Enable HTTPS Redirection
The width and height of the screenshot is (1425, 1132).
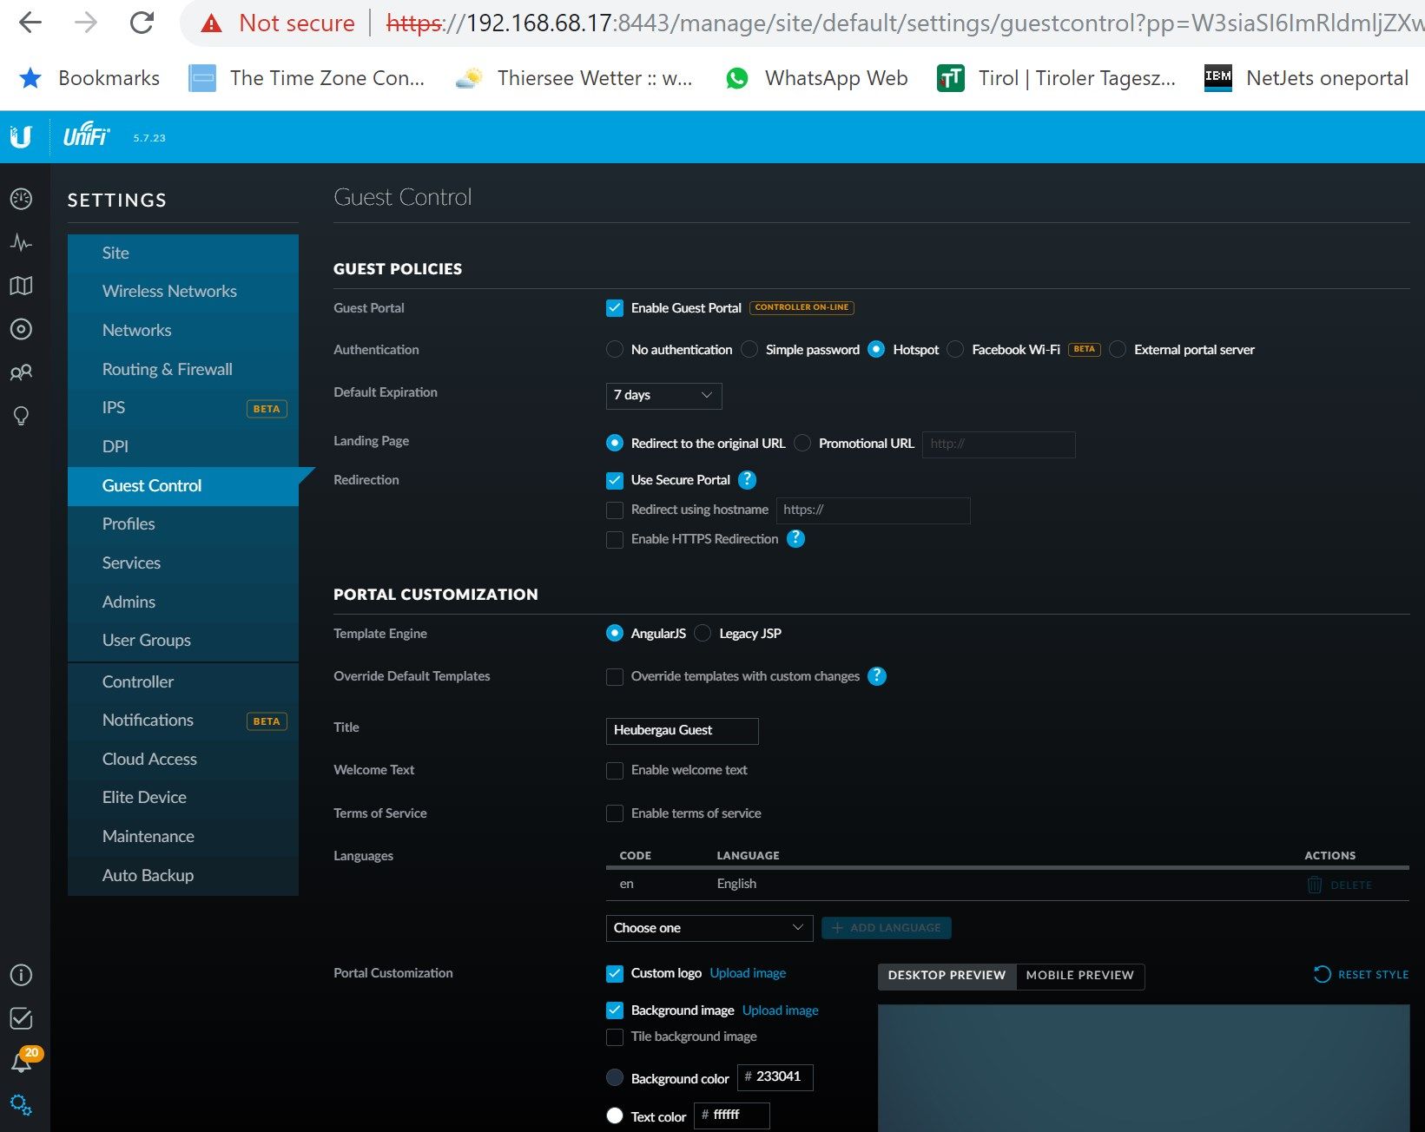click(x=615, y=539)
